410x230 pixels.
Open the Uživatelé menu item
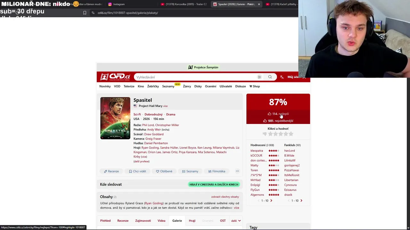pyautogui.click(x=226, y=86)
